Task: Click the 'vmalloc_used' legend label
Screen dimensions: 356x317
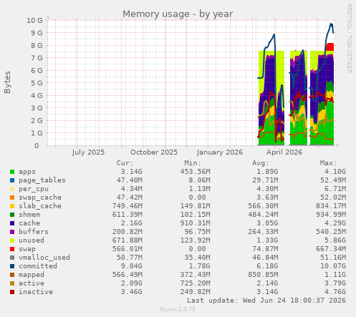Action: pos(44,258)
